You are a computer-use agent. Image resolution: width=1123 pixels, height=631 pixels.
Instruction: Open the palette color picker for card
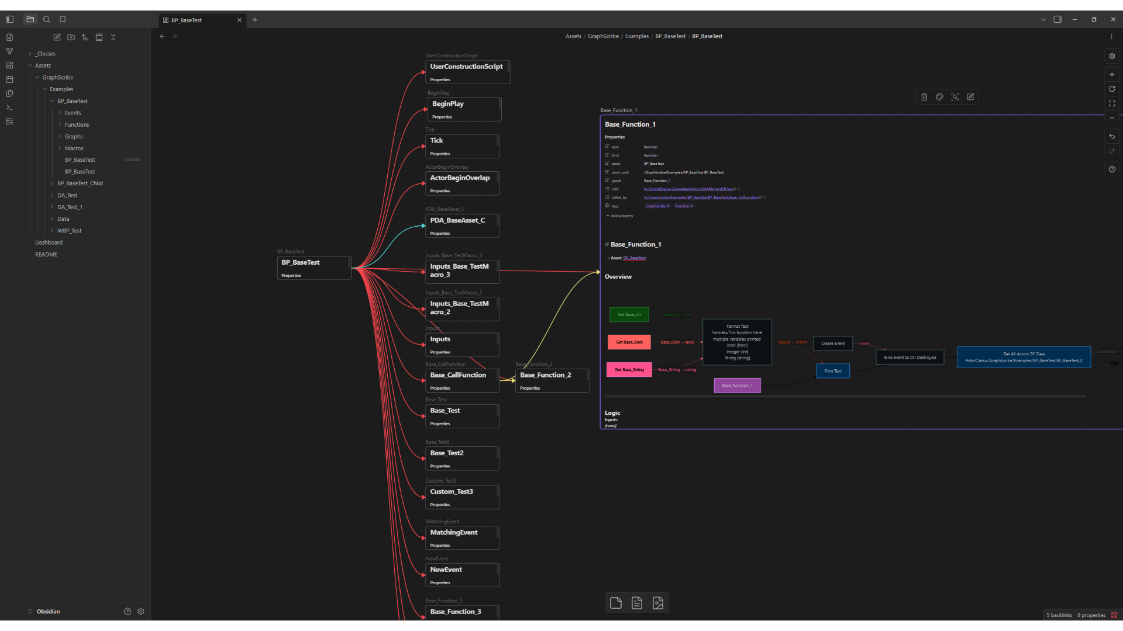(x=939, y=97)
